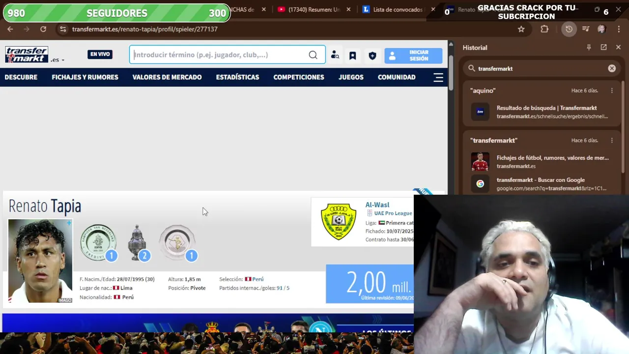Click the Al-Wasl club crest
Screen dimensions: 629x354
(339, 222)
